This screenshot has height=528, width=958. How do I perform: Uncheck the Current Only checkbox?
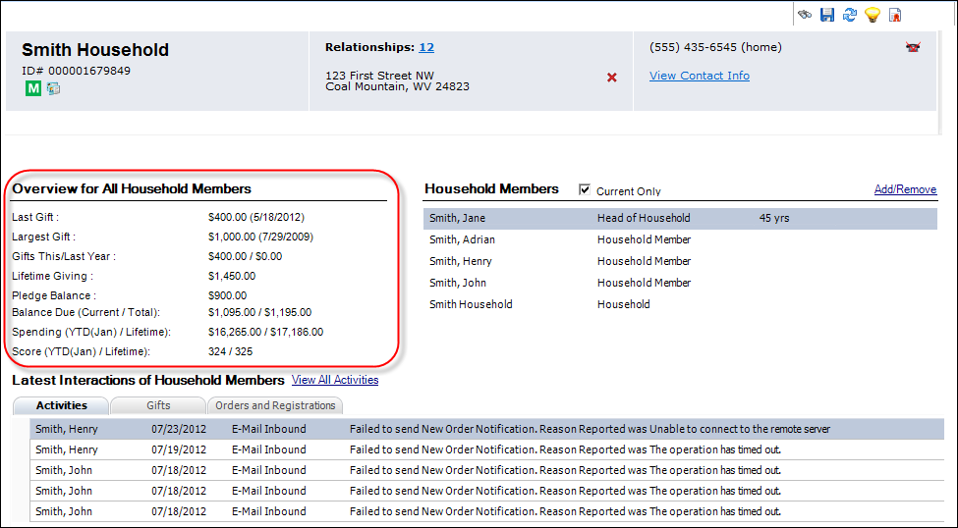tap(586, 189)
